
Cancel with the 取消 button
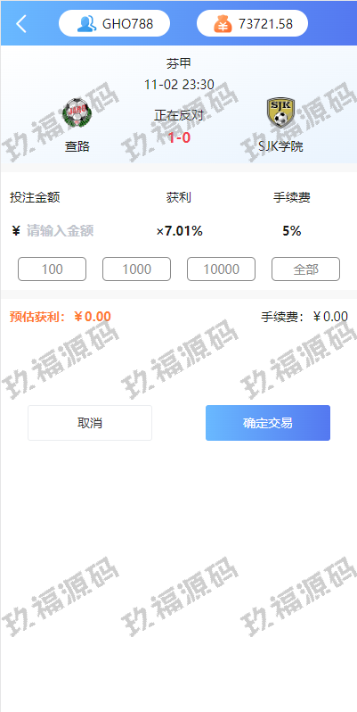[90, 423]
